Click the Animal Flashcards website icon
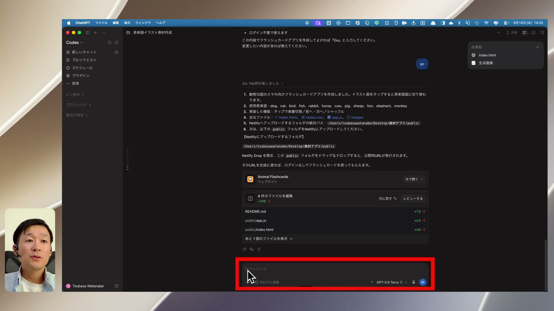This screenshot has width=554, height=311. click(x=250, y=179)
